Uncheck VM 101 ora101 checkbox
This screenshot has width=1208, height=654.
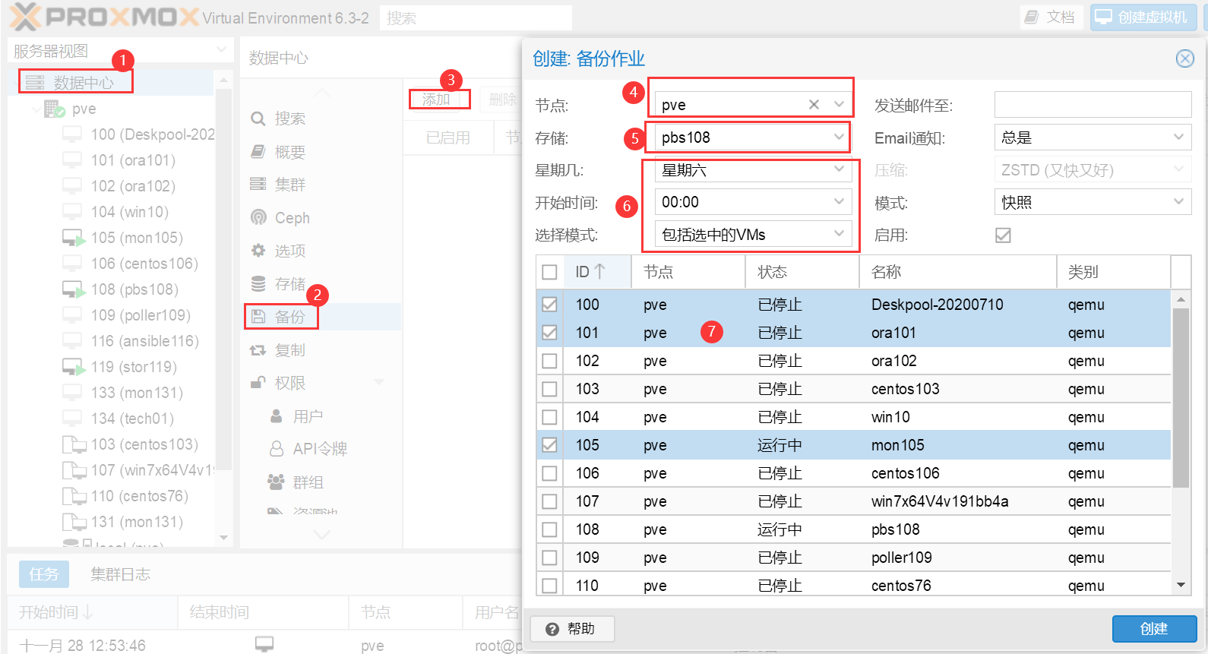(550, 333)
